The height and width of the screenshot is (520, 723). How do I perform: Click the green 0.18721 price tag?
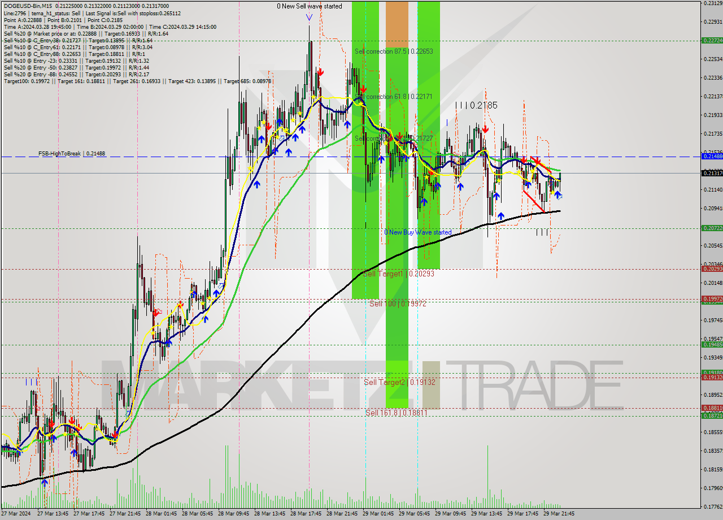click(712, 415)
